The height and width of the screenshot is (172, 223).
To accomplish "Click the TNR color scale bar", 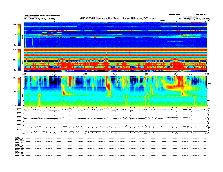I will click(x=19, y=92).
